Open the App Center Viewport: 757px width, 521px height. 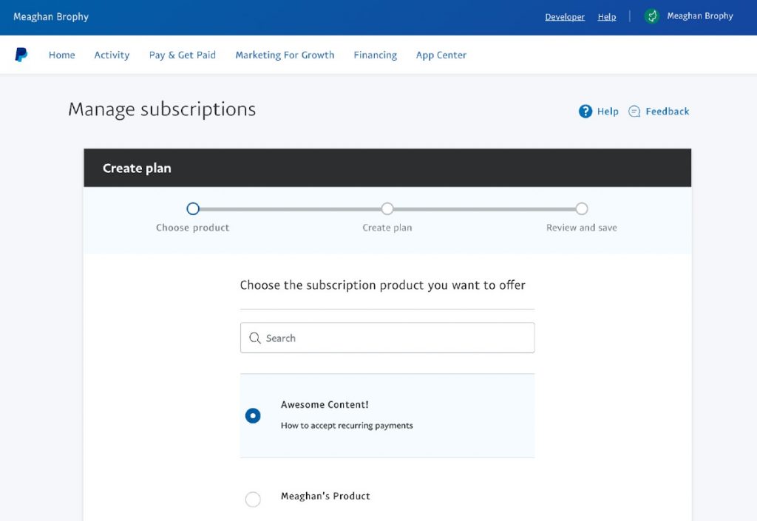(x=441, y=55)
